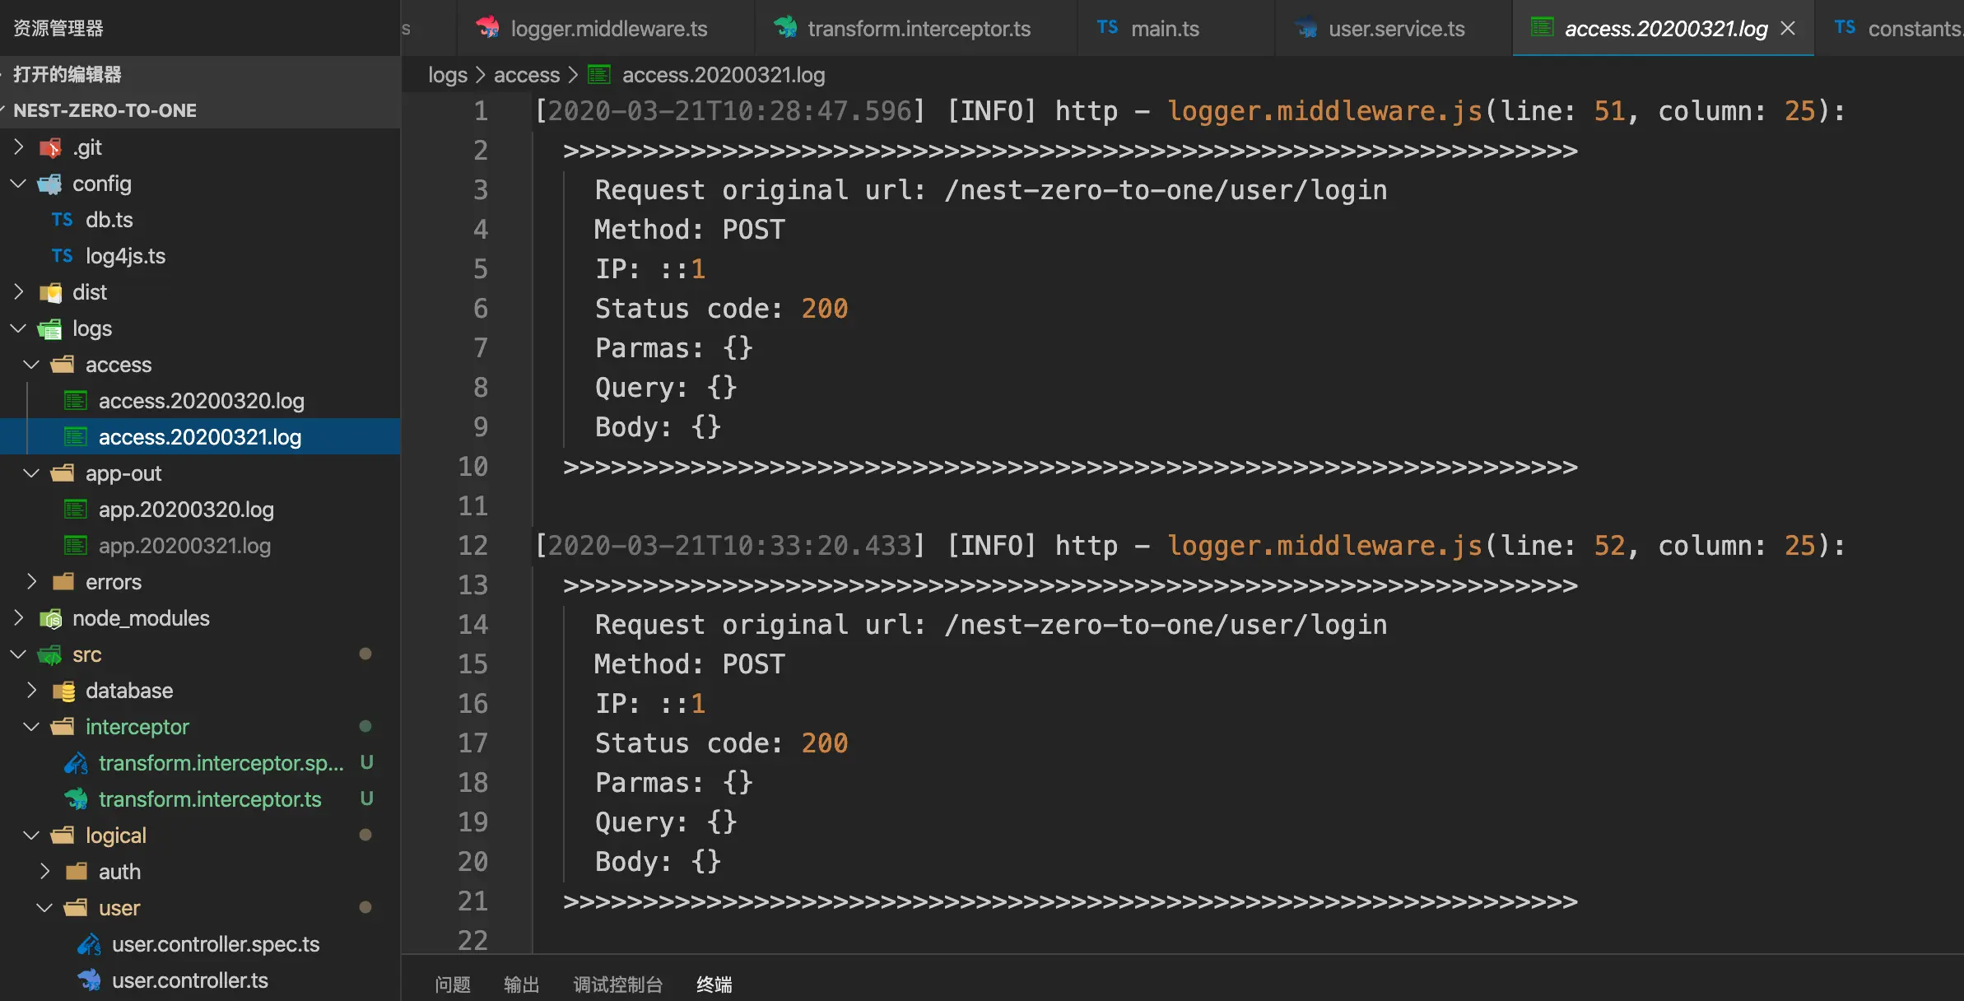The image size is (1964, 1001).
Task: Click the icon on logger.middleware.ts tab
Action: click(487, 28)
